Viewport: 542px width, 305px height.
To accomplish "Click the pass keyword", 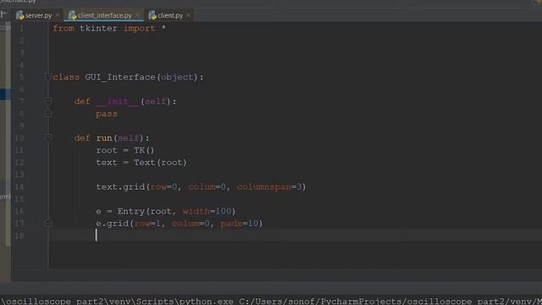I will (107, 114).
